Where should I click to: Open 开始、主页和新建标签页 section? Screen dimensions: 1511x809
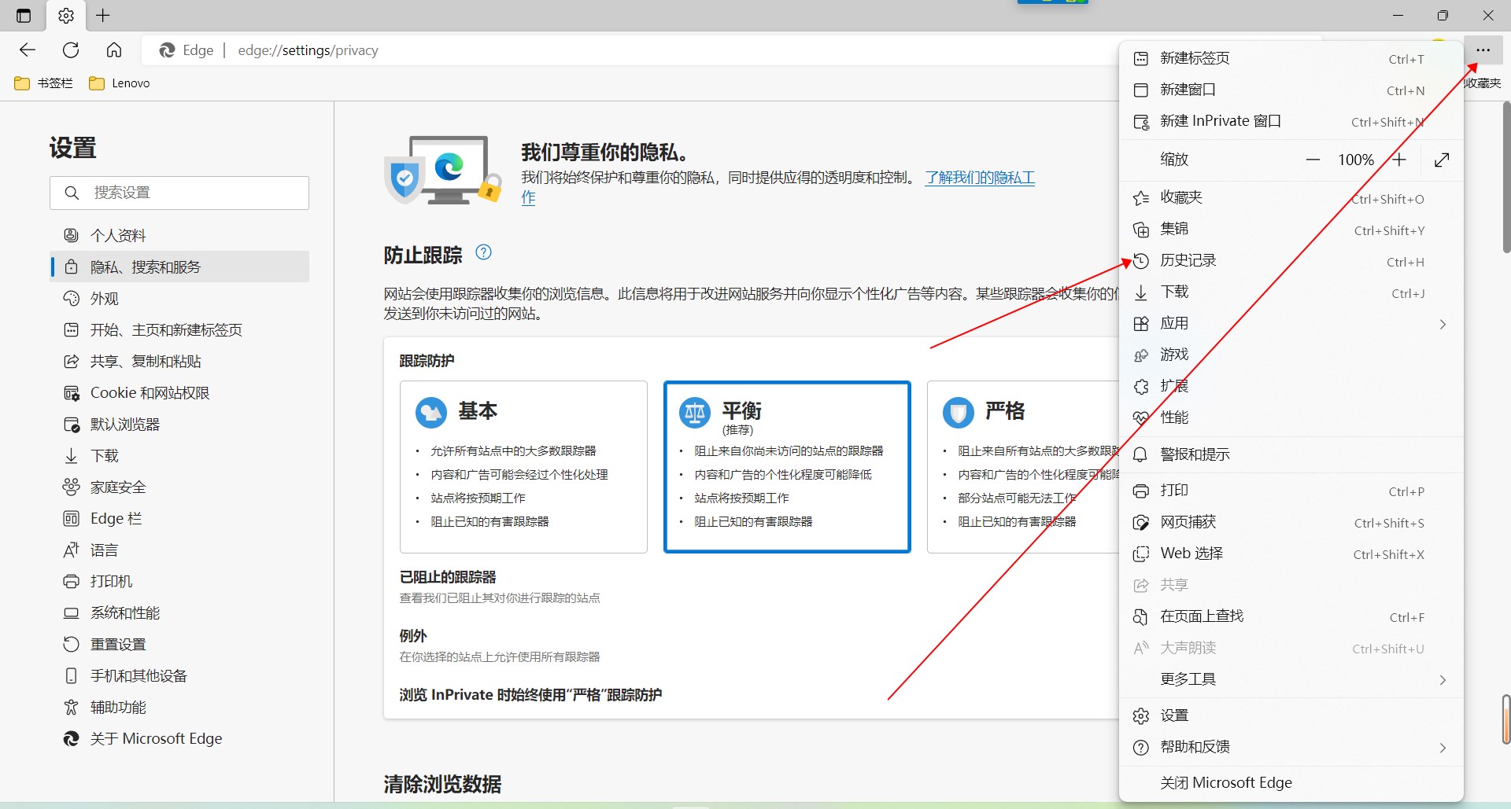(179, 329)
